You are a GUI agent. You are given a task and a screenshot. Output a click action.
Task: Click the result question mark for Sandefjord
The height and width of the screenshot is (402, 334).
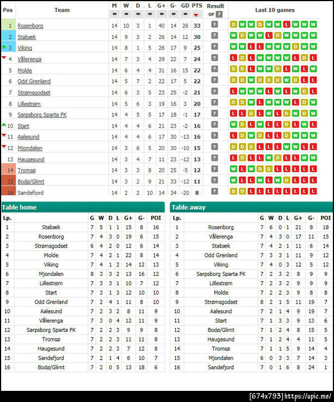tap(214, 192)
